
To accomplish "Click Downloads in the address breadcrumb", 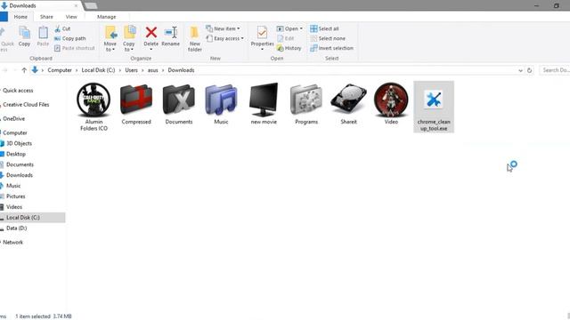I will point(181,70).
